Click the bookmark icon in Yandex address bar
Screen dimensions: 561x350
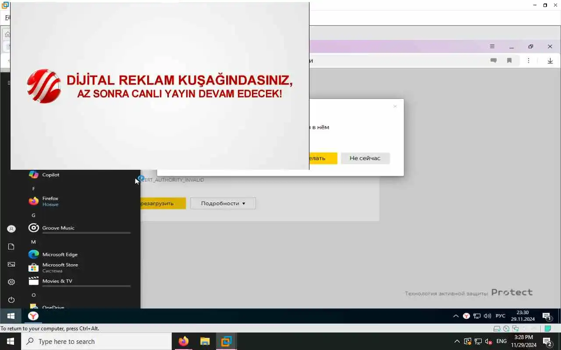[509, 61]
